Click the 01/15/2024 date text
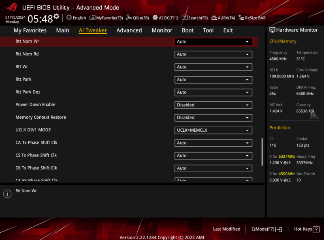Viewport: 324px width, 240px height. (x=15, y=17)
